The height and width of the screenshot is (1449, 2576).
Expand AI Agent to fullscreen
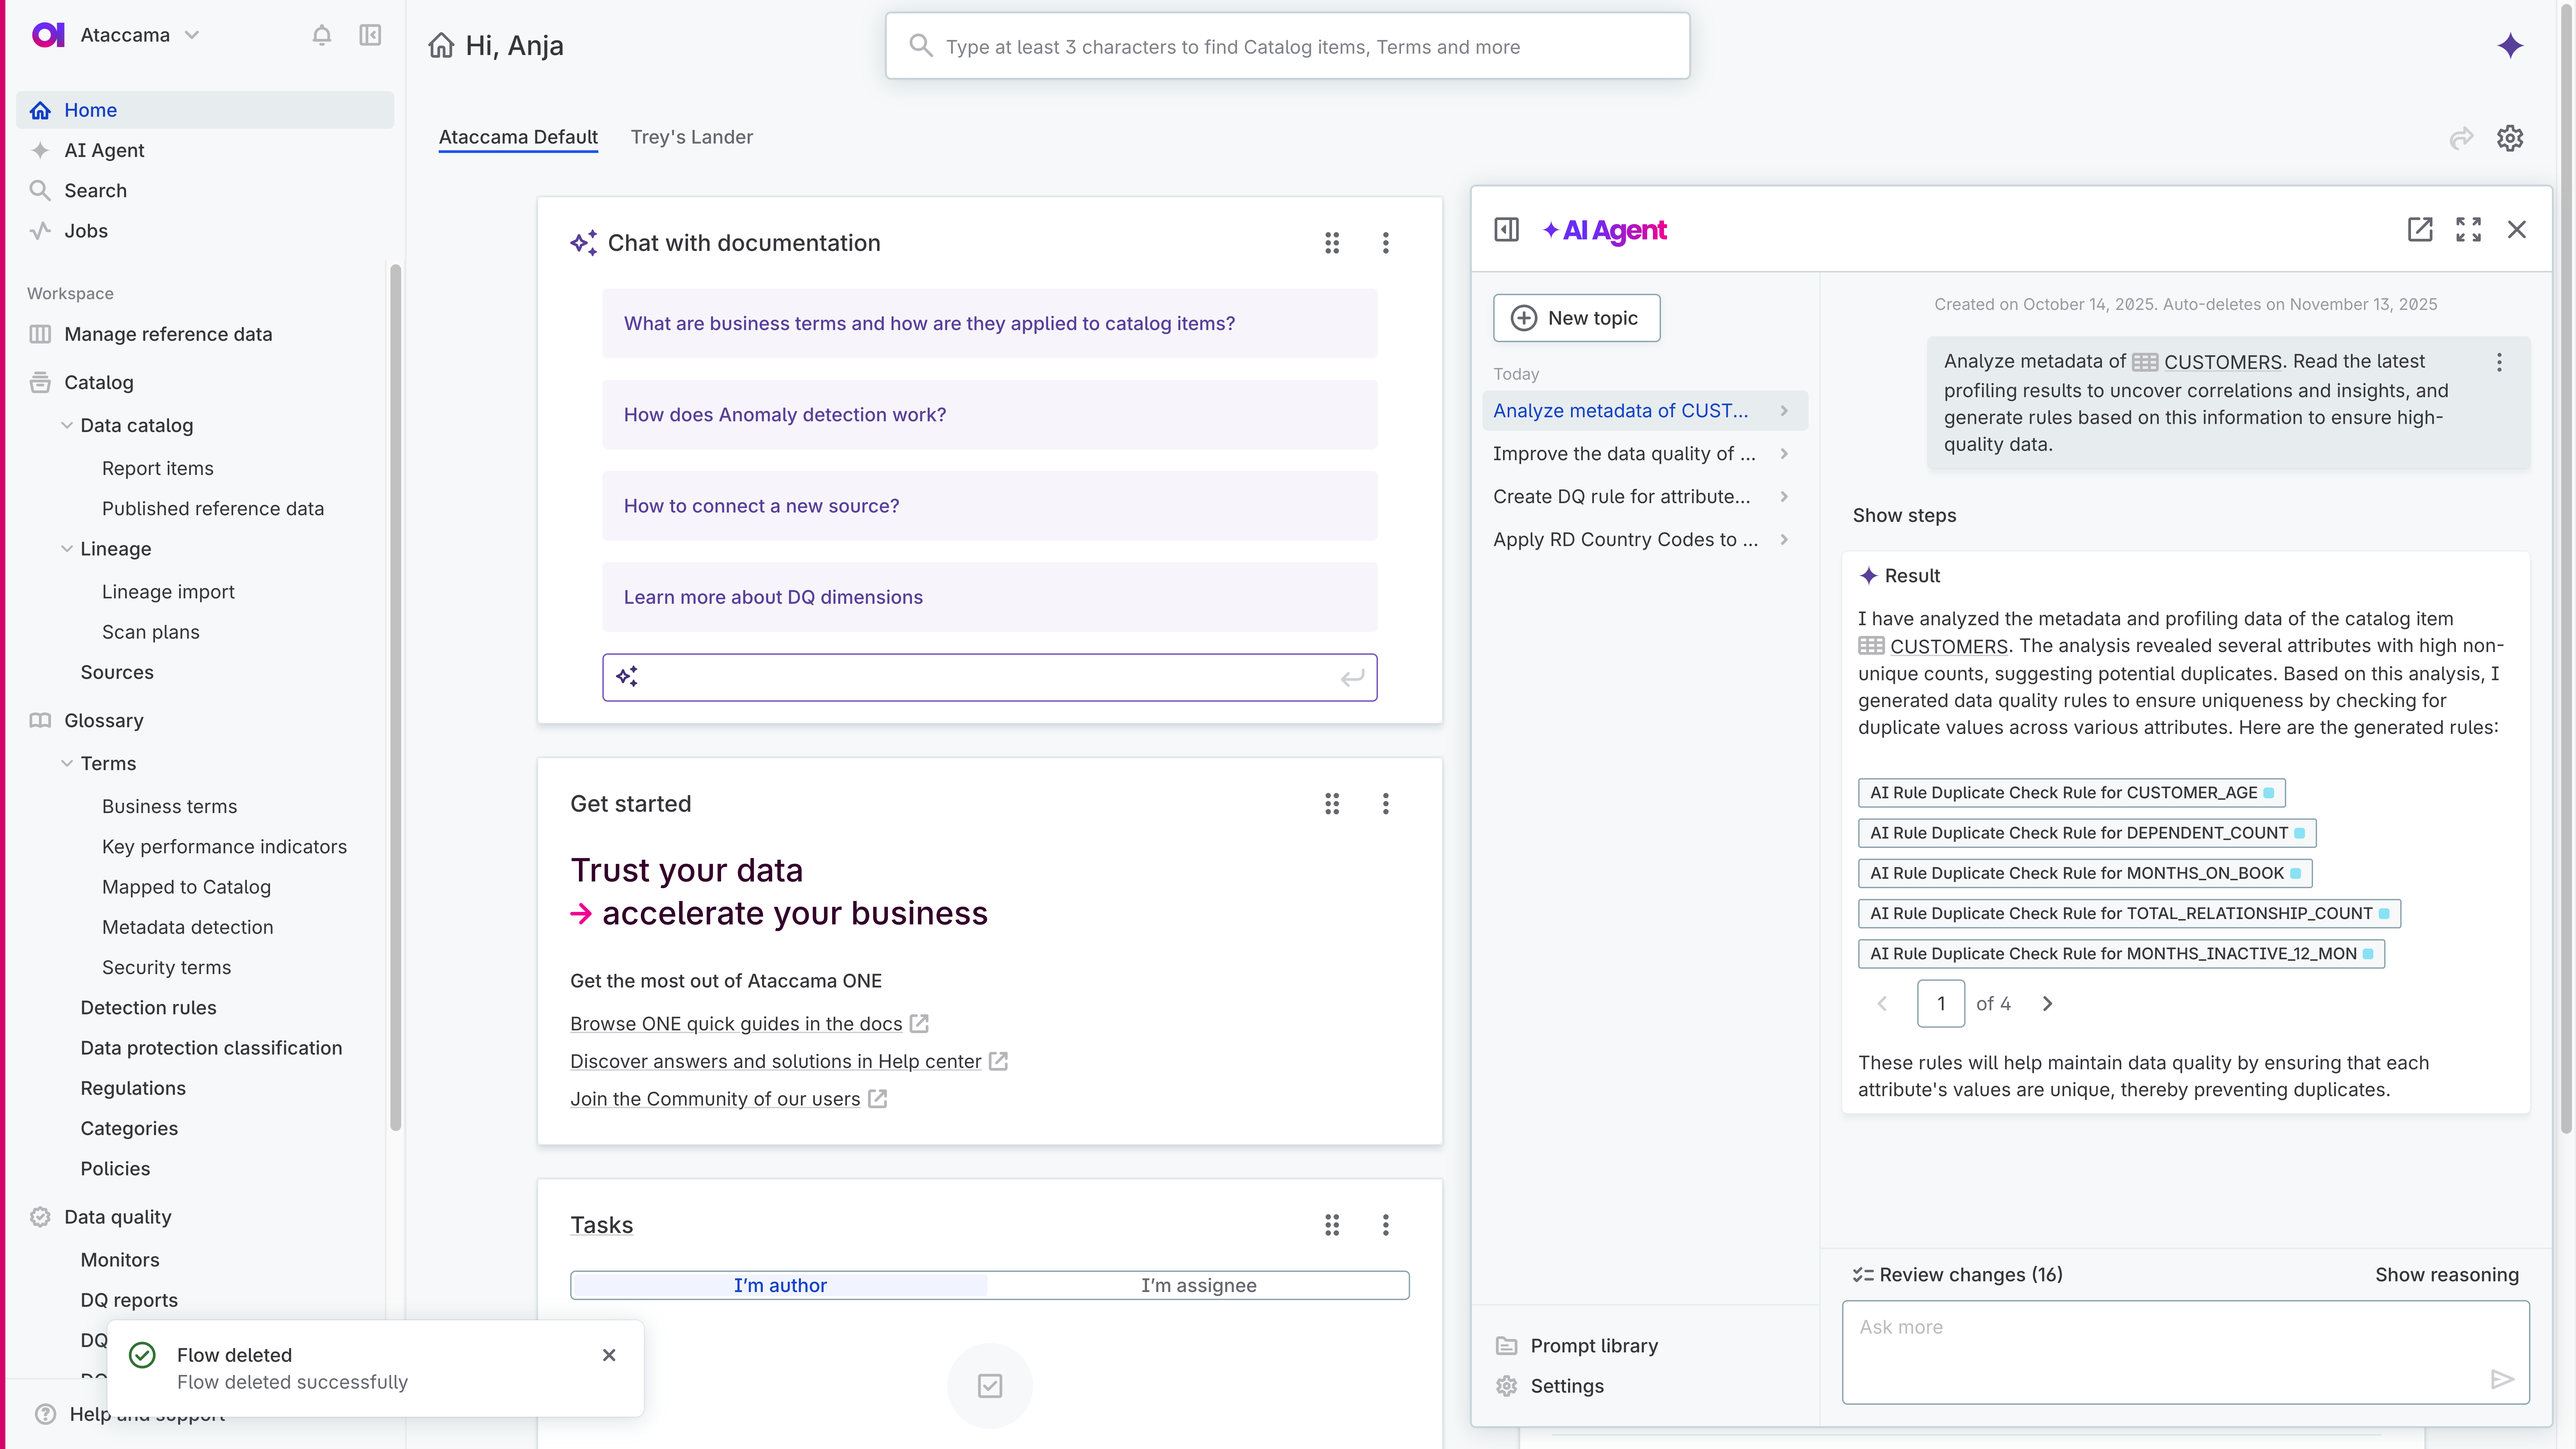point(2468,230)
